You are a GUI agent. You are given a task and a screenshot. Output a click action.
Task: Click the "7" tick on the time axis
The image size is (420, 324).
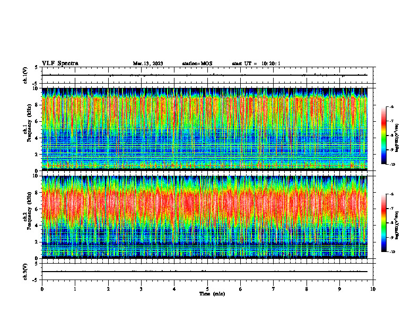click(274, 289)
